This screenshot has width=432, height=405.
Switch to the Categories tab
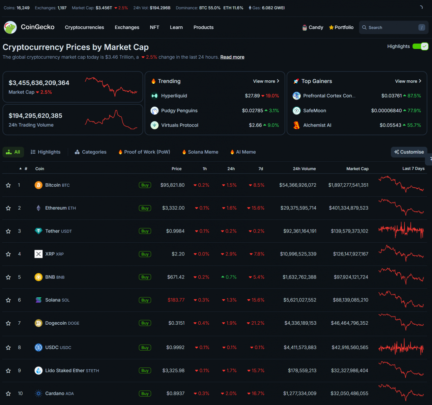[x=90, y=152]
